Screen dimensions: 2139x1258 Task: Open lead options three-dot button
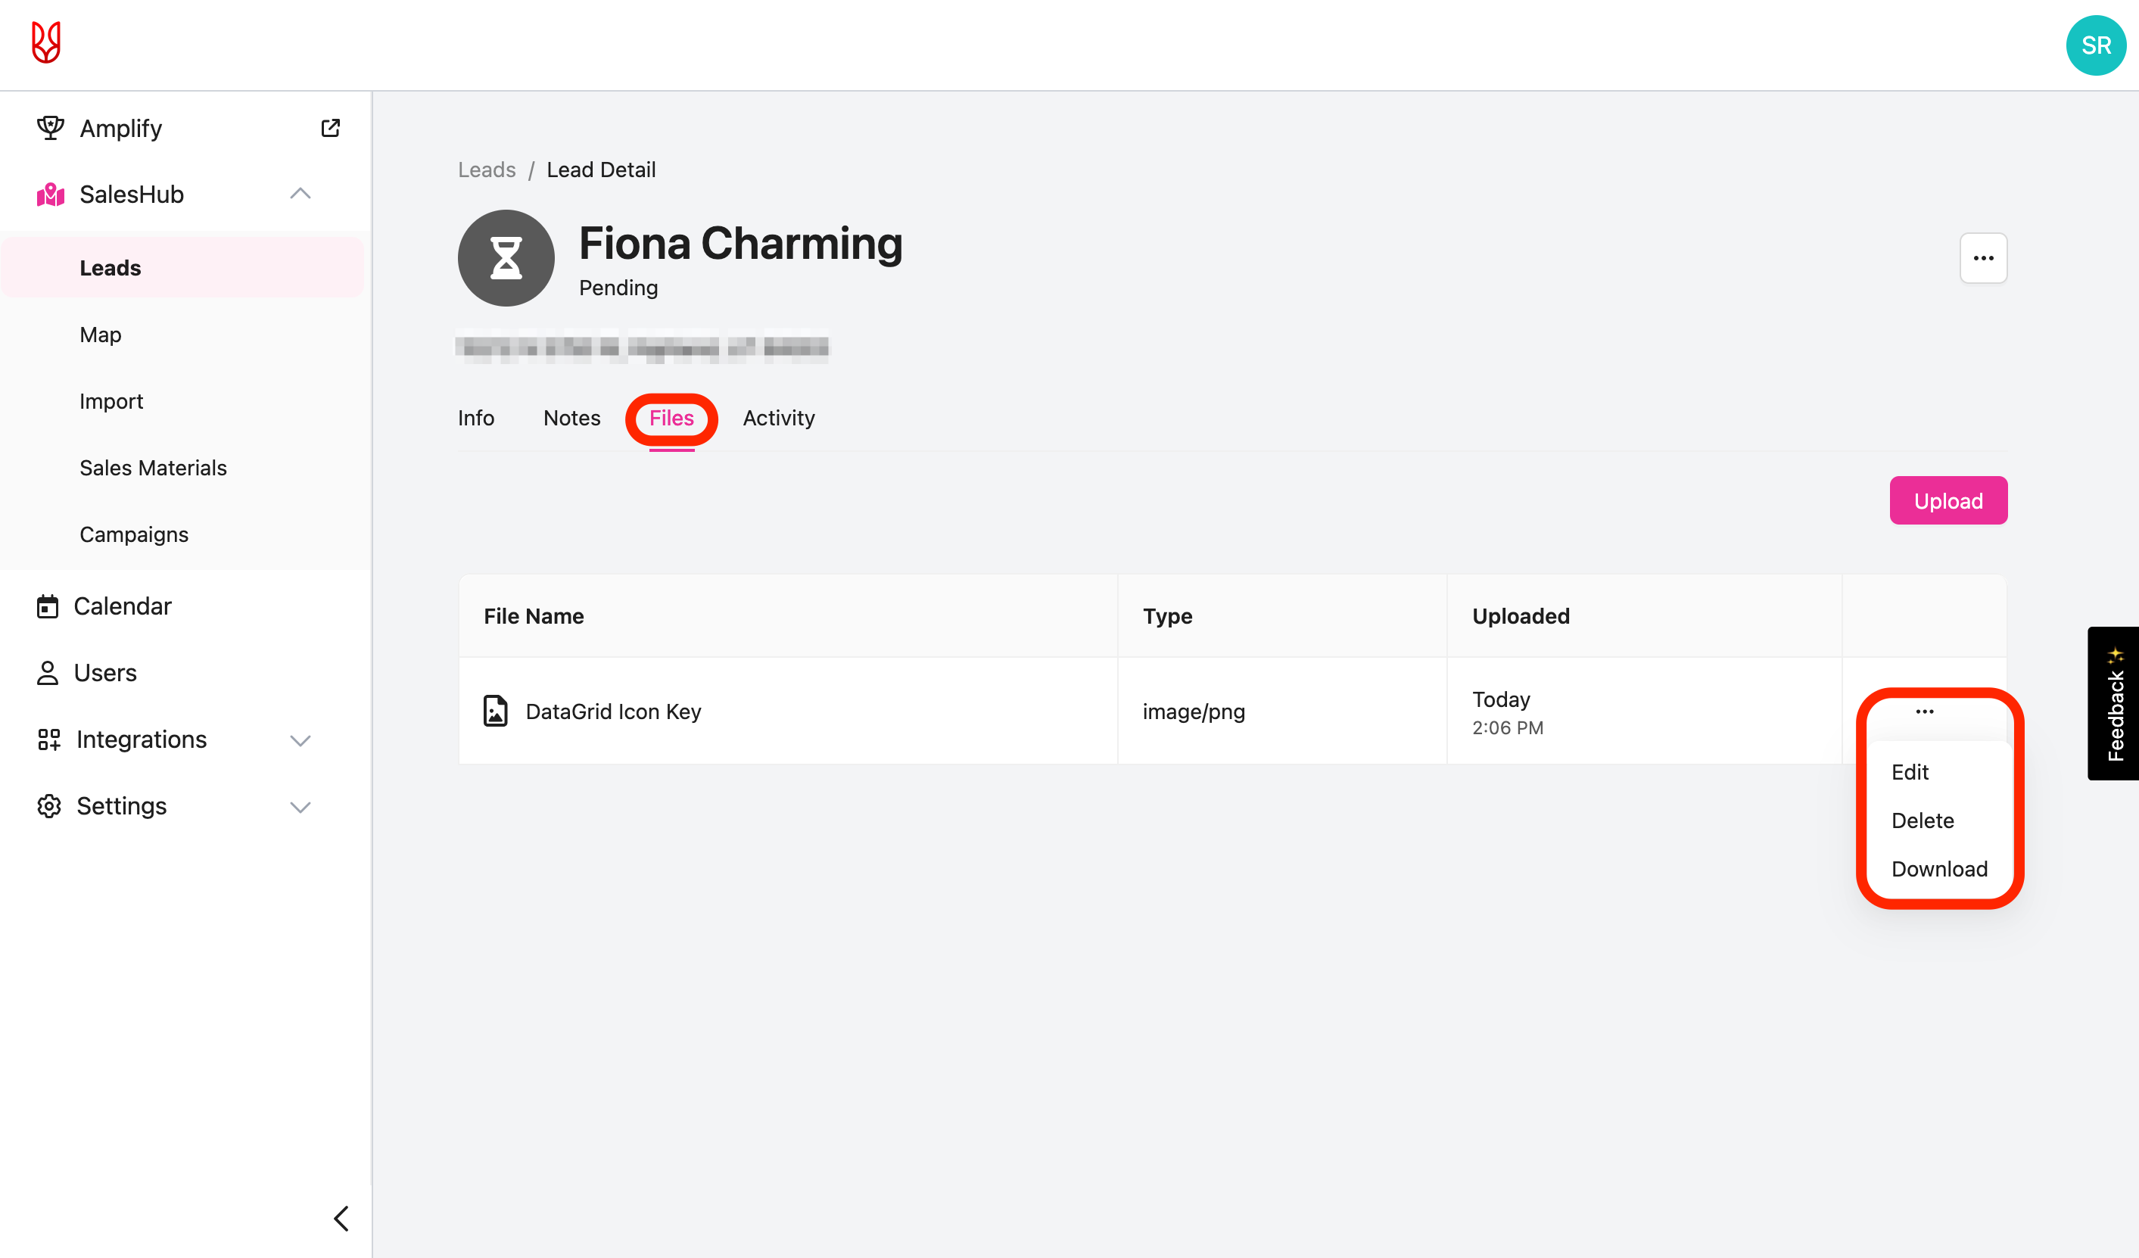tap(1983, 258)
